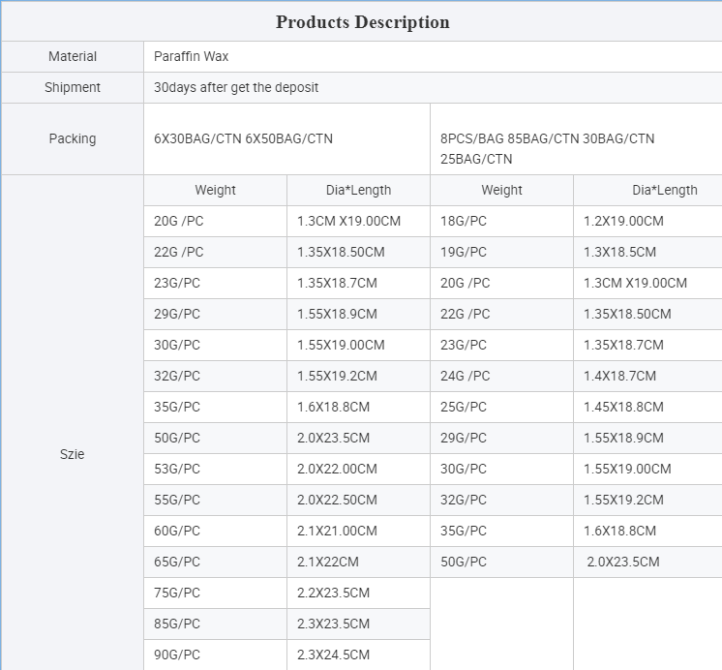Click the 2.3X23.5CM size cell
Image resolution: width=722 pixels, height=670 pixels.
coord(358,623)
